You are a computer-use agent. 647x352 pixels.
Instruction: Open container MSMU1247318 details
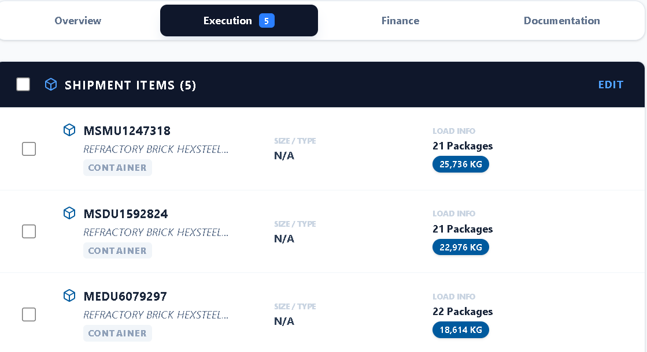(127, 131)
